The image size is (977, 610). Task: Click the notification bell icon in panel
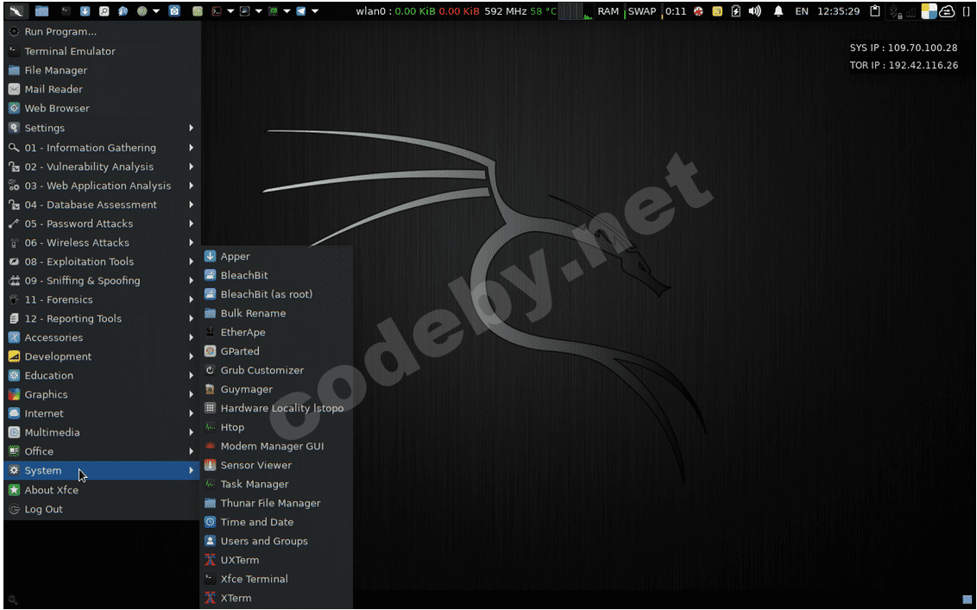tap(778, 11)
